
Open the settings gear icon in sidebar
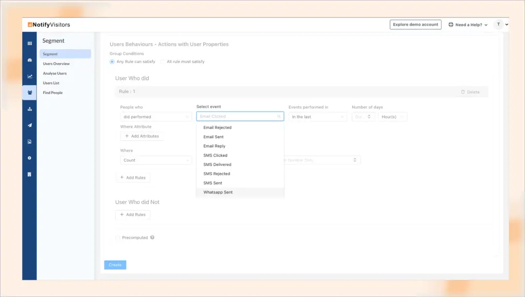click(29, 157)
